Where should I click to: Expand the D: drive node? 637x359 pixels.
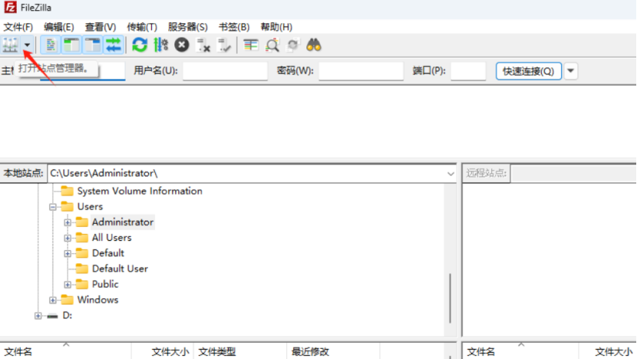(x=38, y=316)
